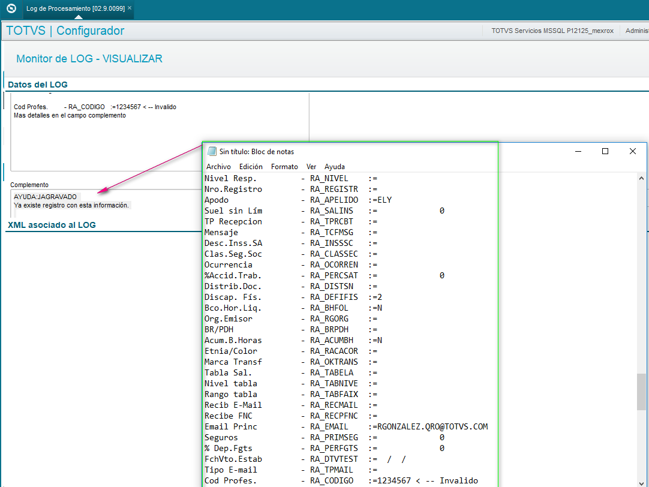Click the RA_DEFIFIS :=2 line in Notepad
The width and height of the screenshot is (649, 487).
pos(293,297)
